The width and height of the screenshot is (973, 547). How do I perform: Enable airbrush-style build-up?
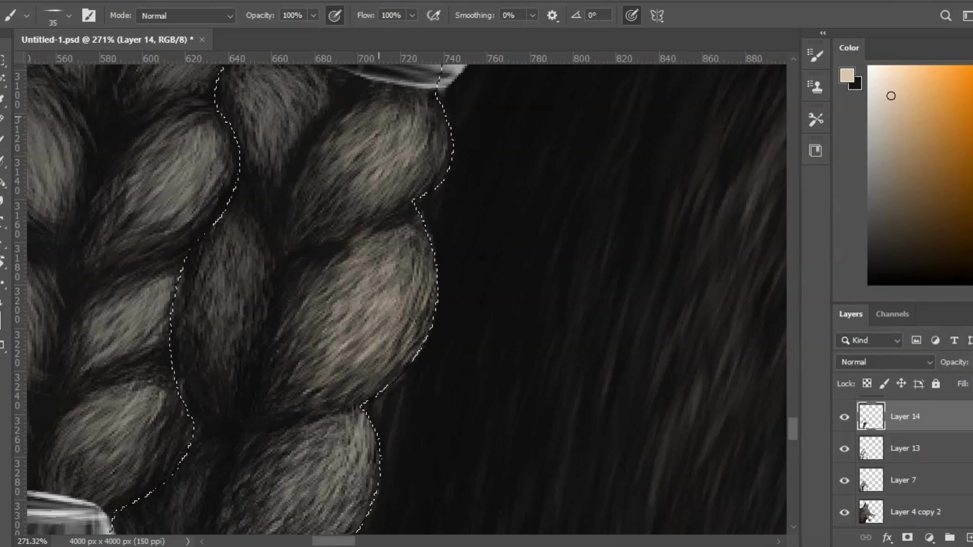tap(433, 16)
